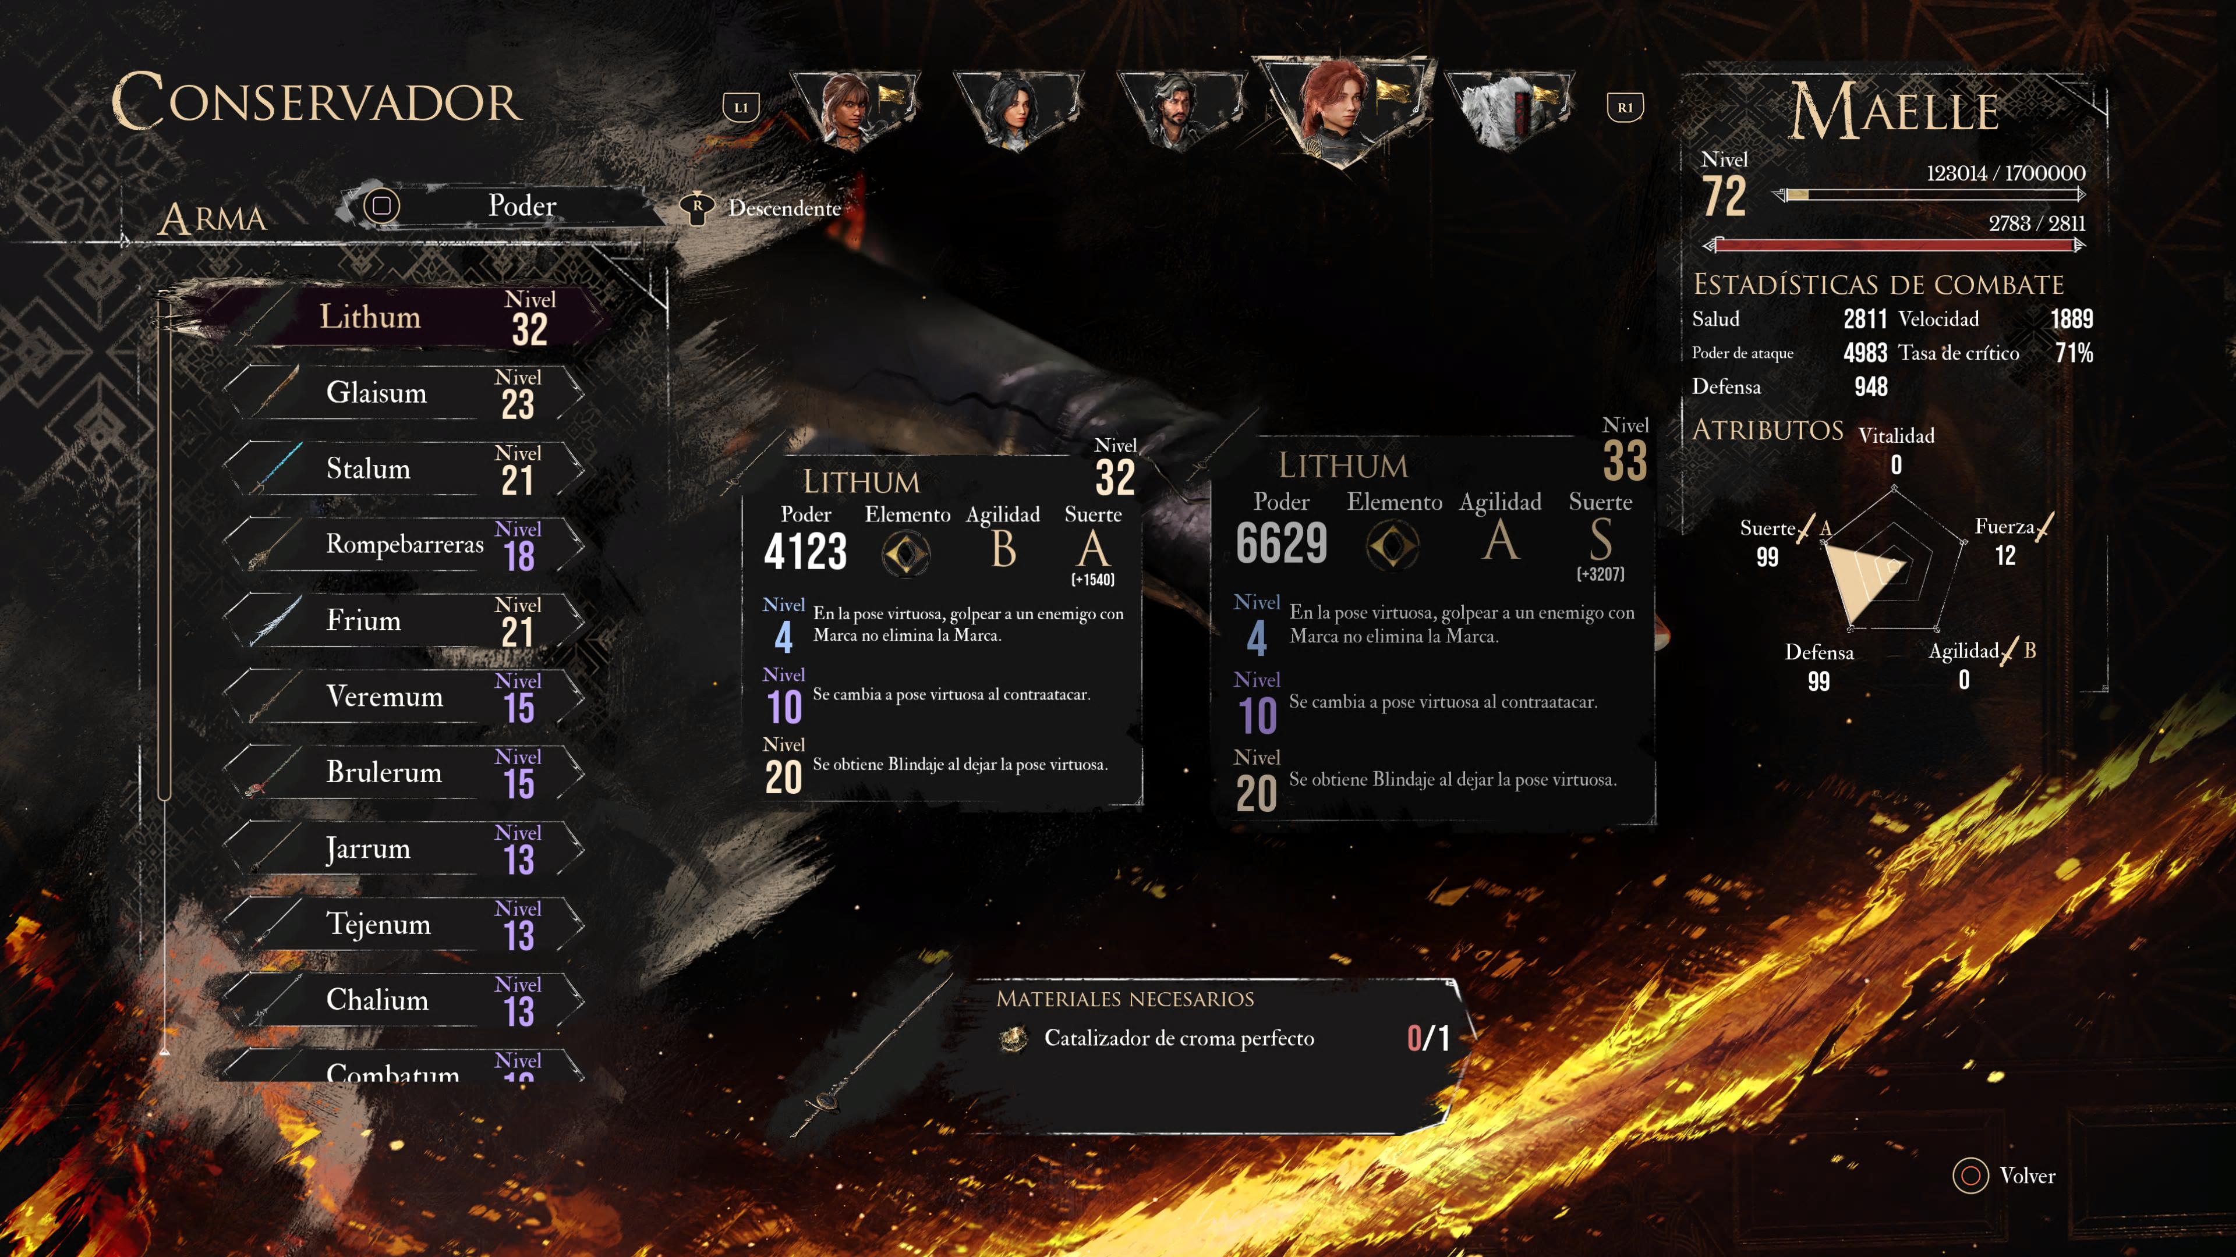Viewport: 2236px width, 1257px height.
Task: Pick the Stalum weapon in list
Action: click(404, 468)
